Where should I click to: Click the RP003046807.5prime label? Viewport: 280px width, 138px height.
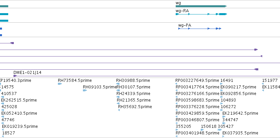pos(197,120)
